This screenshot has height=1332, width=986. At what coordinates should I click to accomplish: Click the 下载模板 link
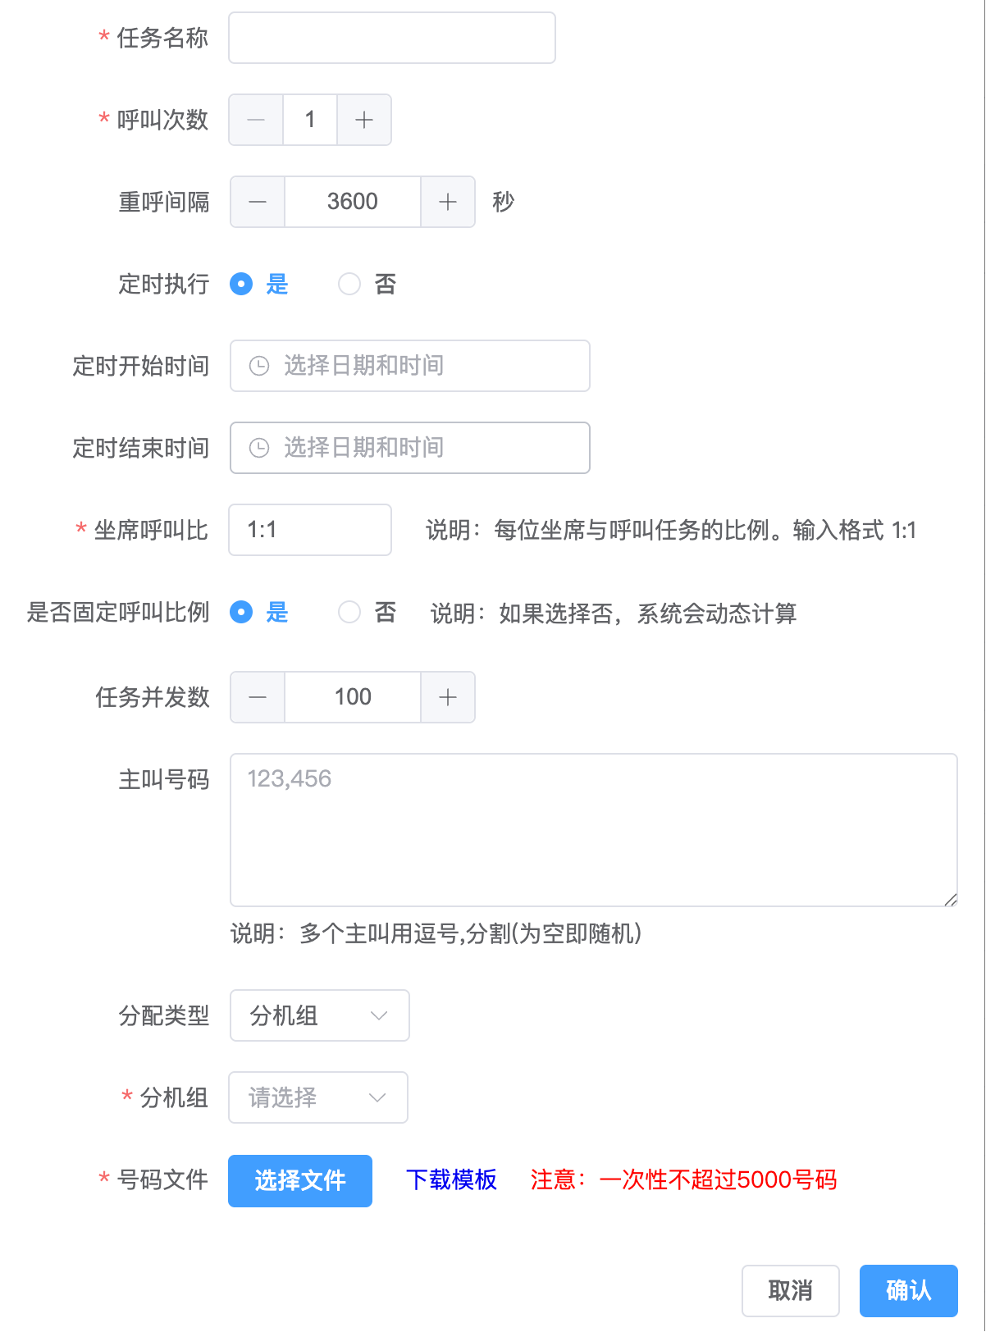pos(451,1180)
